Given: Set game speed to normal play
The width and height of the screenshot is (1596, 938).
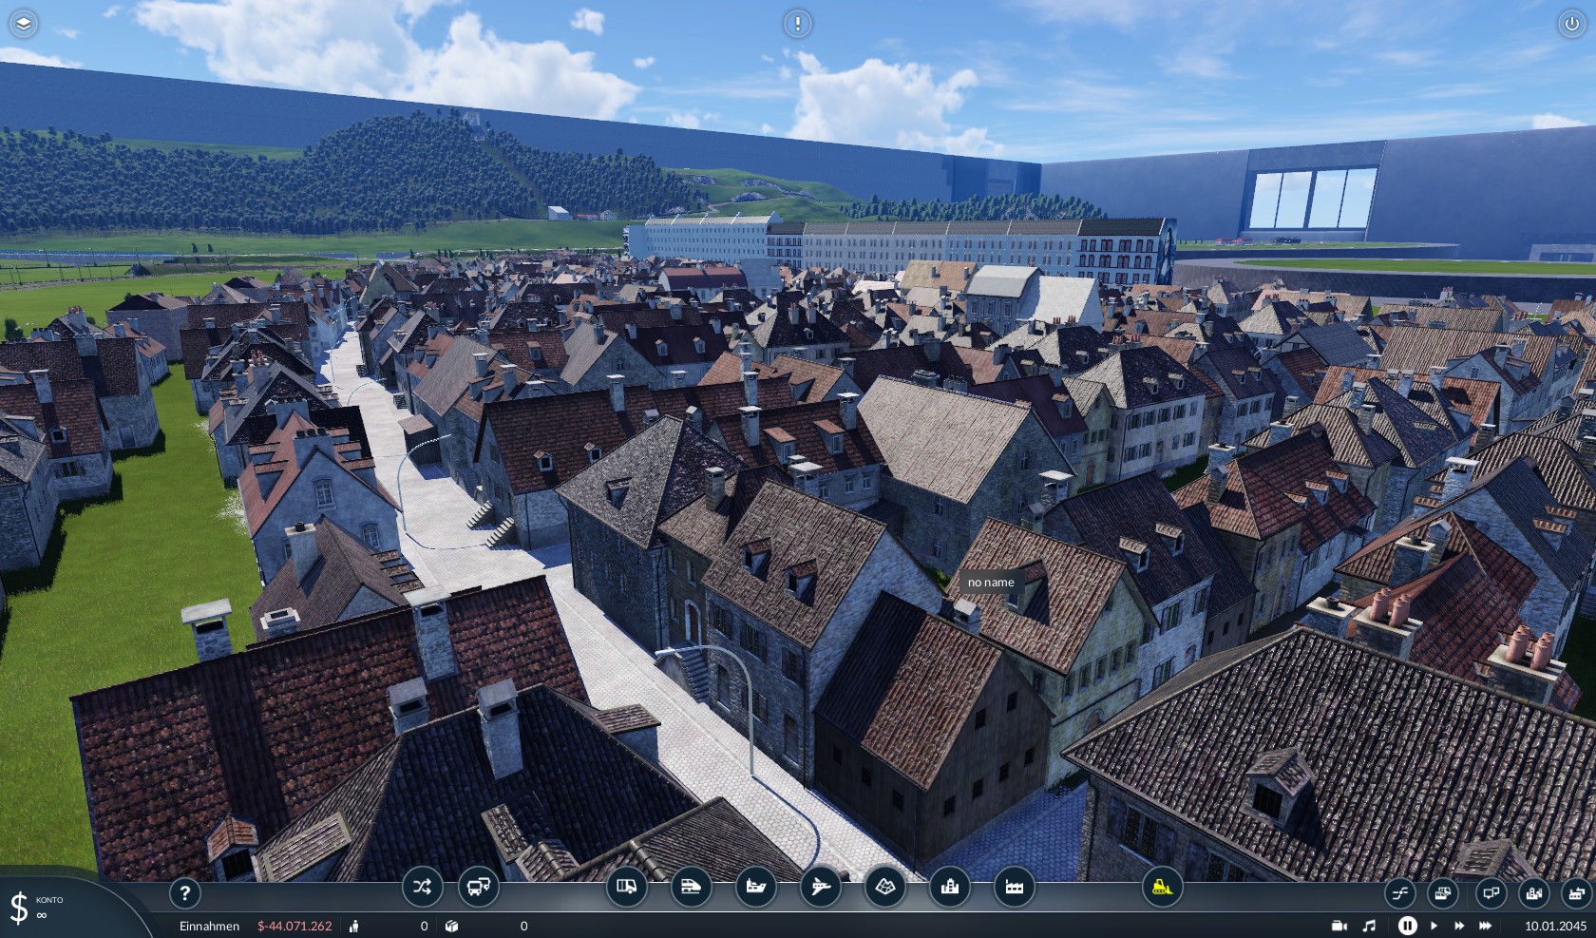Looking at the screenshot, I should click(x=1434, y=926).
